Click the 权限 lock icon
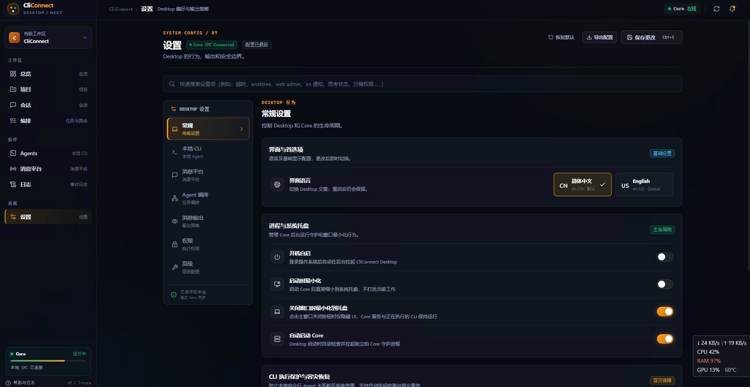The width and height of the screenshot is (750, 387). pos(175,244)
